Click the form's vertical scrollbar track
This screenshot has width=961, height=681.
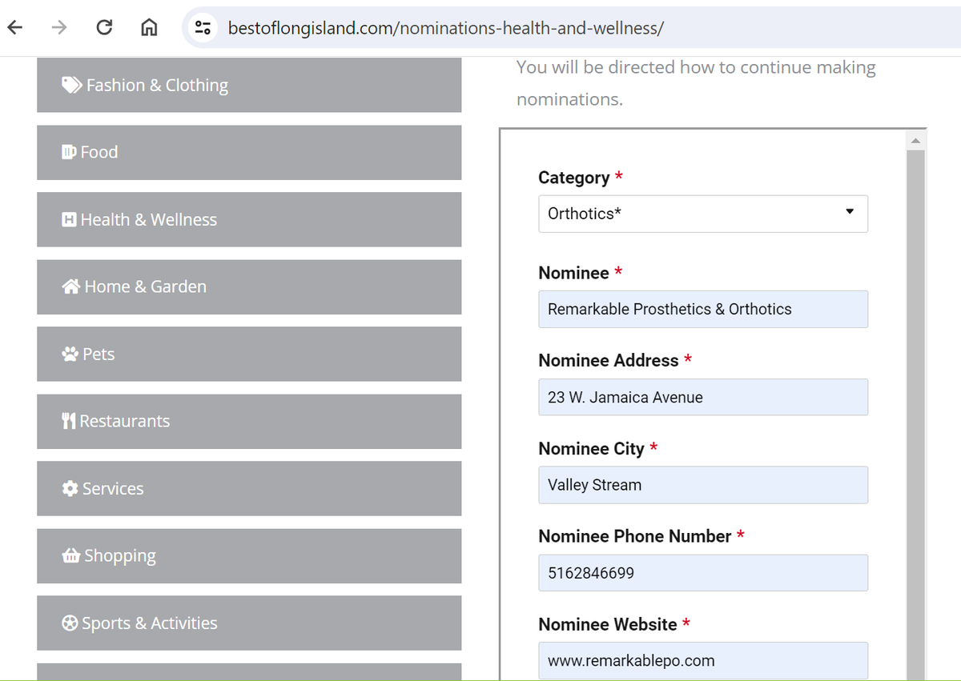(916, 415)
